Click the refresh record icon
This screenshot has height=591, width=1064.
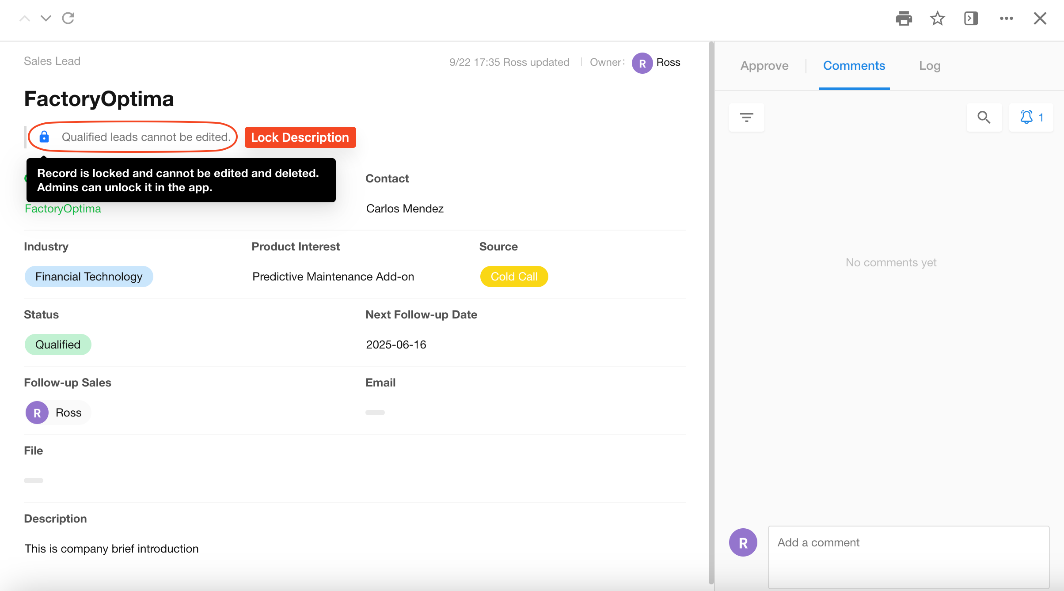(68, 19)
